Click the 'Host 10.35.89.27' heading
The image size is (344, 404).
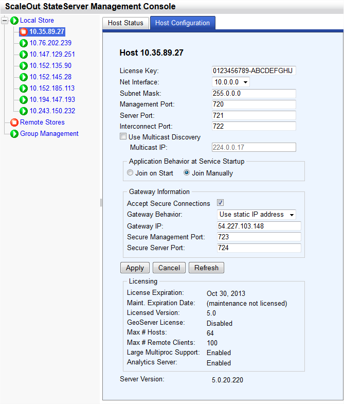[x=151, y=53]
